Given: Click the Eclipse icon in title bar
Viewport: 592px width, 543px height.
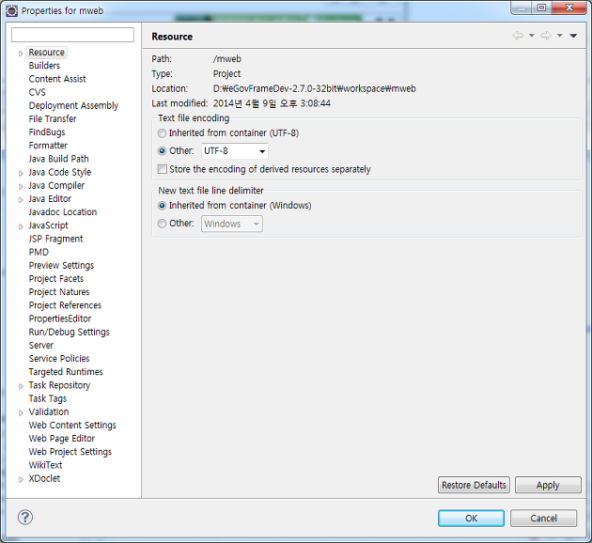Looking at the screenshot, I should click(x=11, y=11).
